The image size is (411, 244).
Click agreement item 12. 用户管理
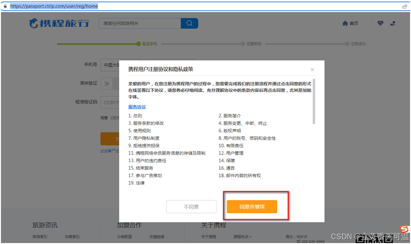(x=231, y=153)
